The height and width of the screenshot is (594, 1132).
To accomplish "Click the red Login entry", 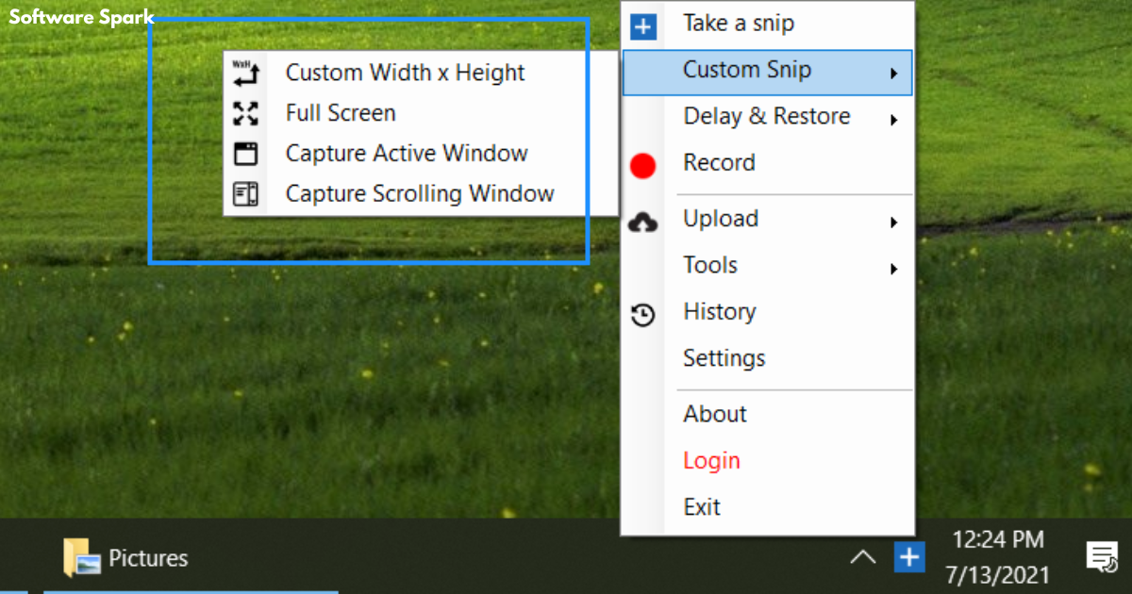I will coord(712,462).
